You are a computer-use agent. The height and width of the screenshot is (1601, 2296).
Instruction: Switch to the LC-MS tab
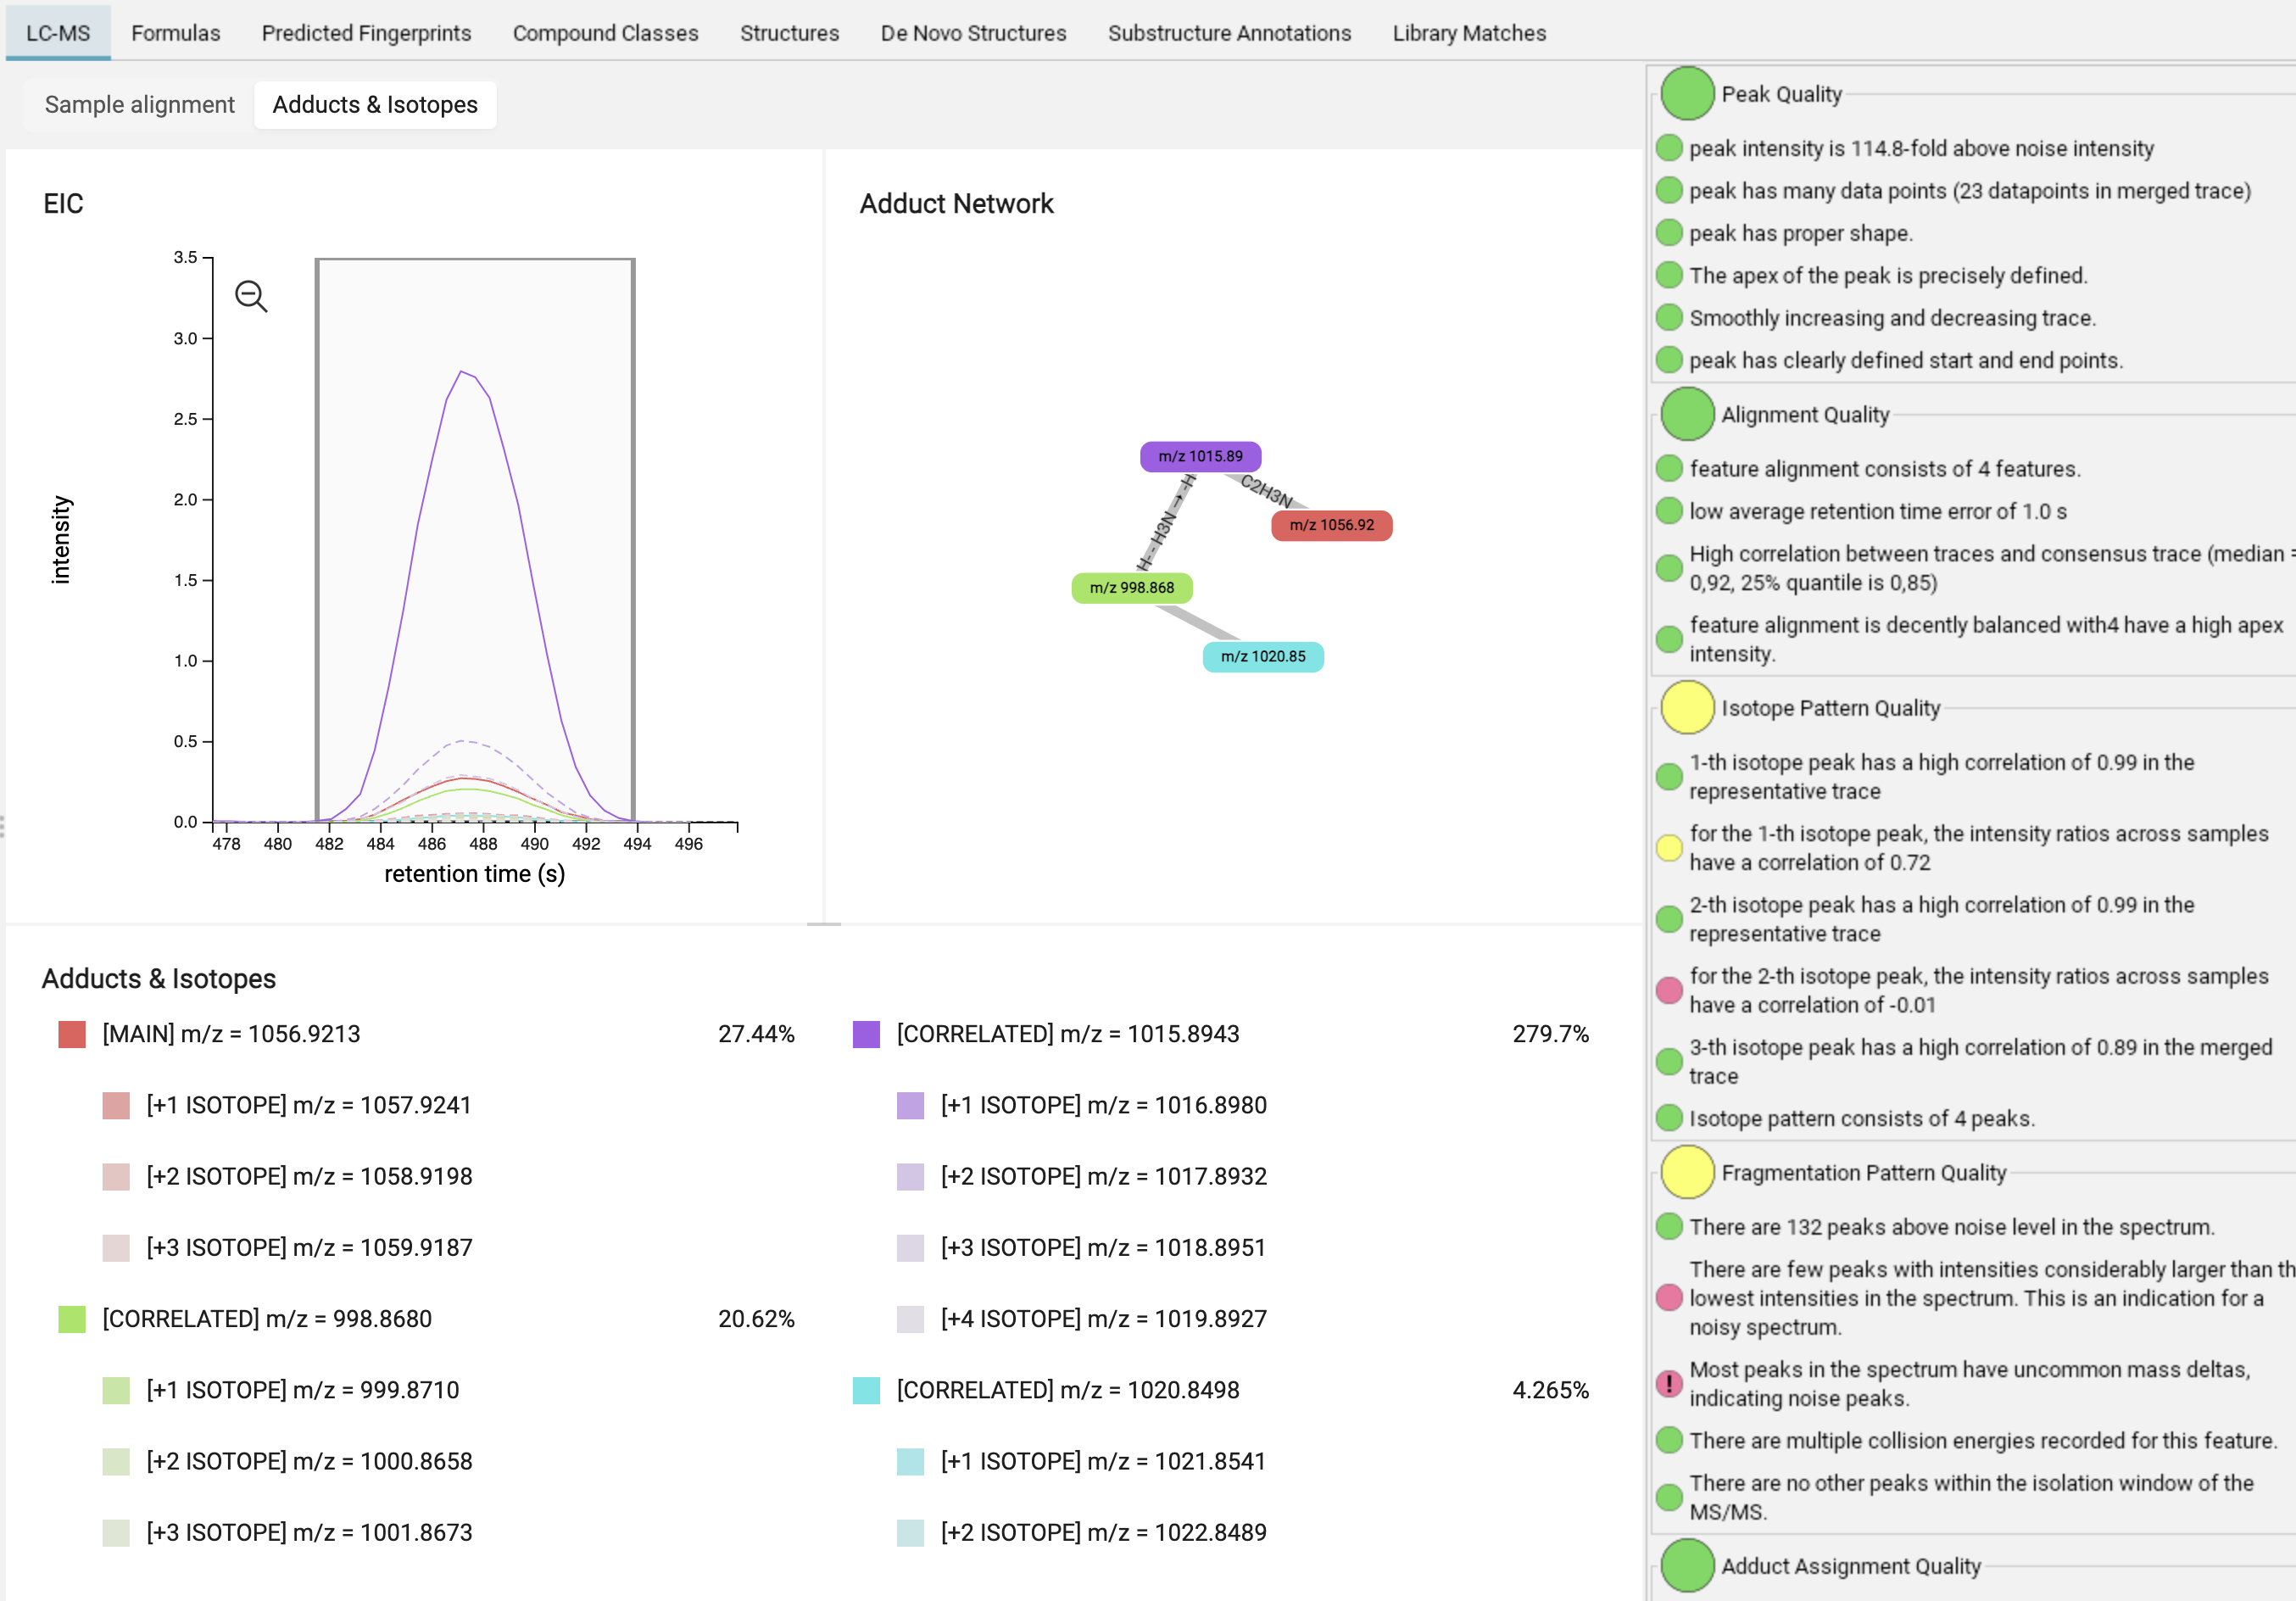pyautogui.click(x=58, y=33)
